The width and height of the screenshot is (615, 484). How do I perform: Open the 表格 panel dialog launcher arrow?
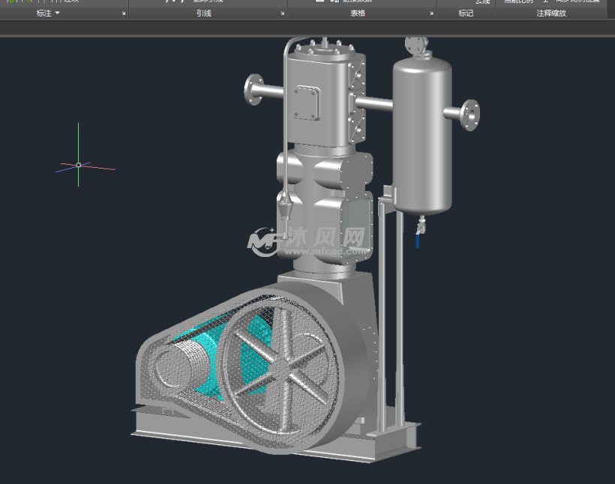[431, 13]
